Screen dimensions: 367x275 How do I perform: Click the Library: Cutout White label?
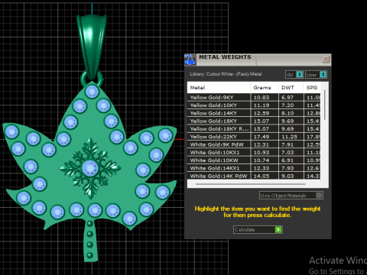[x=226, y=74]
